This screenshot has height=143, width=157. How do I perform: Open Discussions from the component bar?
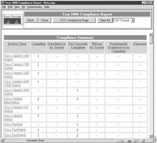136,141
